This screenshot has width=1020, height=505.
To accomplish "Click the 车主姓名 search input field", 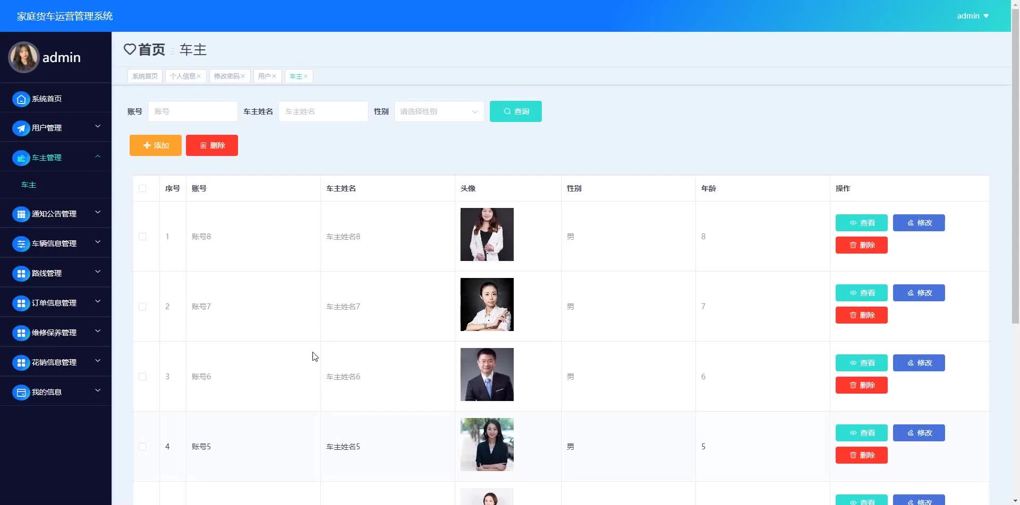I will click(x=324, y=111).
